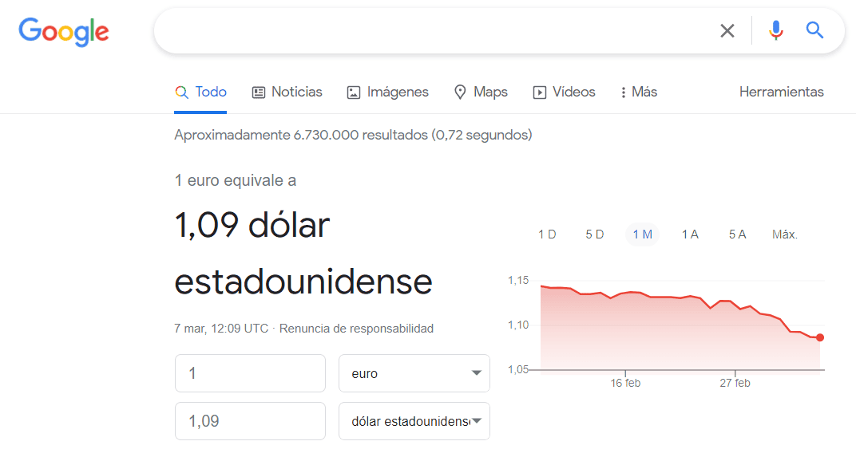This screenshot has width=856, height=453.
Task: Edit the dollar amount field showing 1,09
Action: 250,421
